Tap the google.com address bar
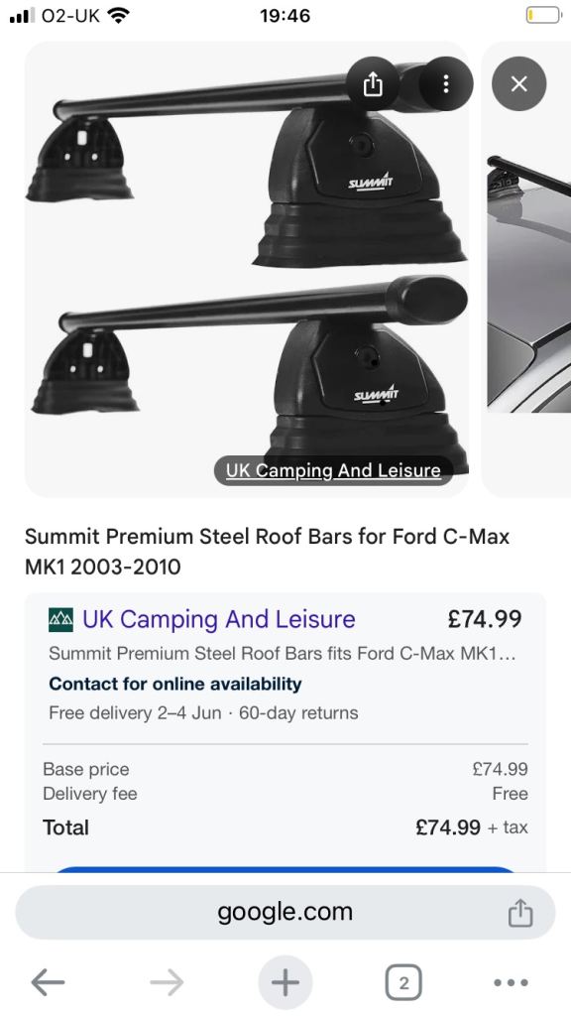Image resolution: width=571 pixels, height=1016 pixels. pos(285,911)
